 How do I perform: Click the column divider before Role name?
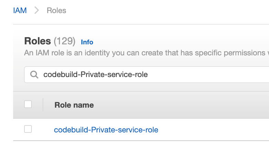point(43,105)
